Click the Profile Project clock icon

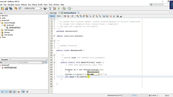pos(69,8)
